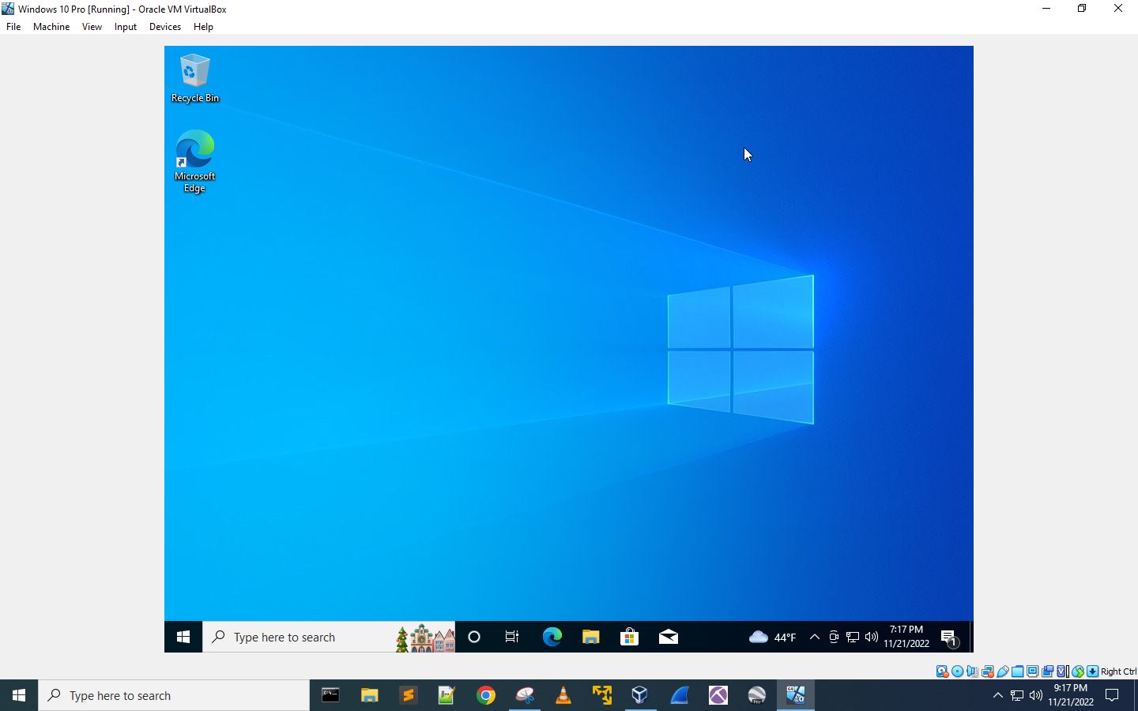Open host volume tray icon
Viewport: 1138px width, 711px height.
(1036, 695)
